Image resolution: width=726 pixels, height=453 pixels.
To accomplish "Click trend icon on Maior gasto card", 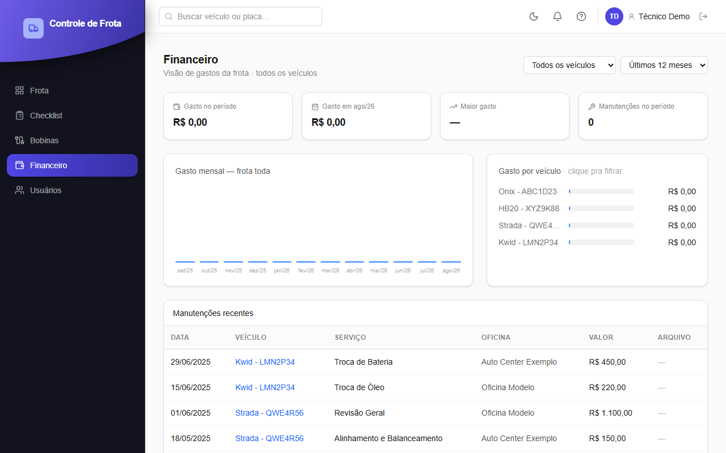I will coord(453,106).
